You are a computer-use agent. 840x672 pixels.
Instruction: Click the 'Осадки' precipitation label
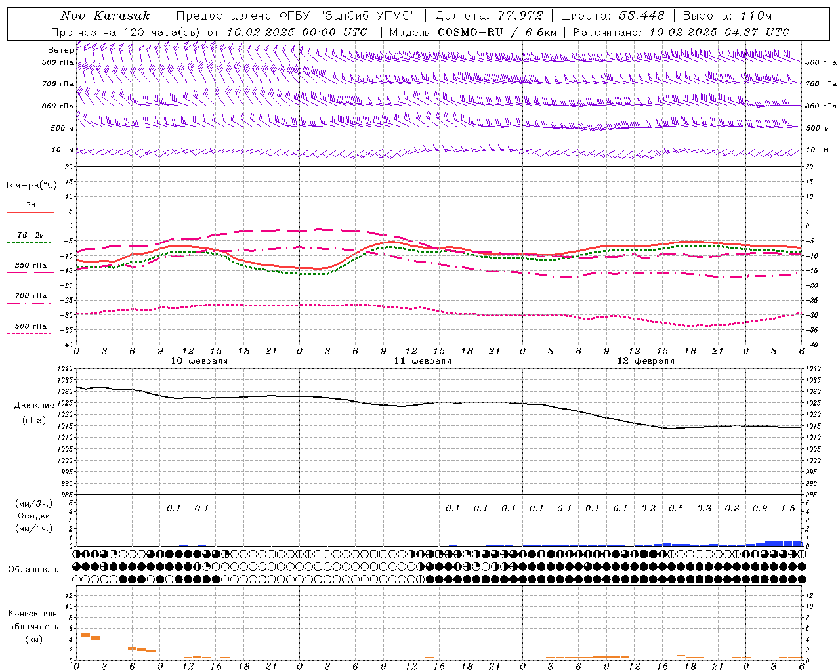pos(32,516)
